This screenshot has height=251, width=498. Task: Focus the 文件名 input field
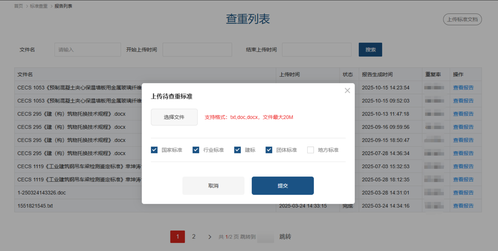[88, 50]
